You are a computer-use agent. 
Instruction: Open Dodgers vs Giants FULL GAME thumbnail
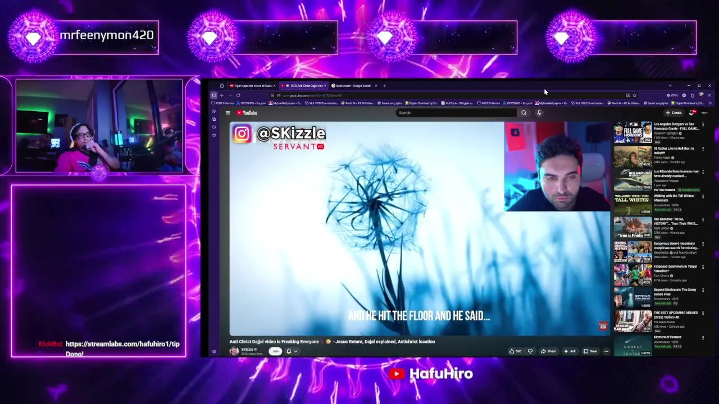[x=632, y=132]
